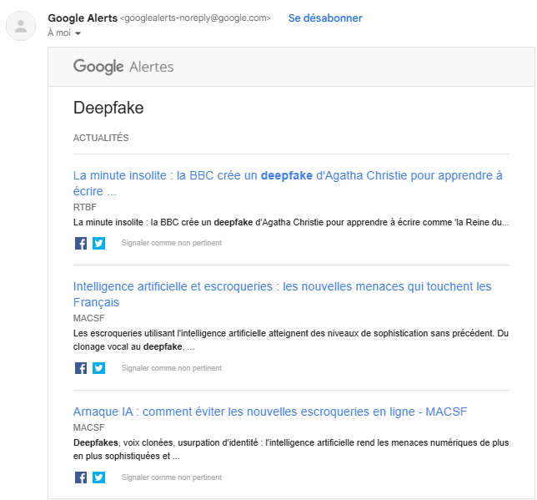Share 'Intelligence artificielle et escroqueries' article on Twitter
Image resolution: width=537 pixels, height=500 pixels.
[x=98, y=368]
